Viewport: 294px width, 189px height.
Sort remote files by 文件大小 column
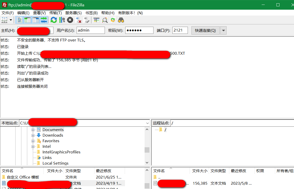click(199, 171)
